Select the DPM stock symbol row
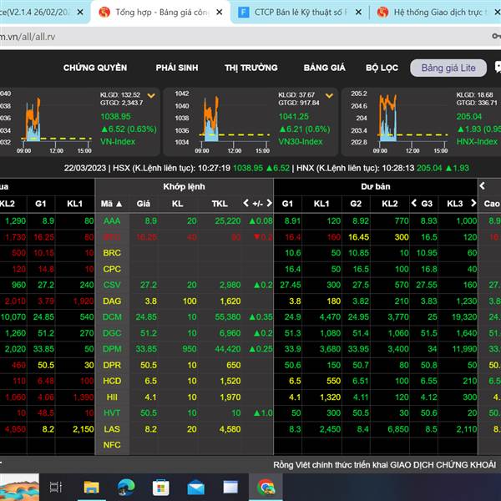This screenshot has height=501, width=501. click(112, 348)
